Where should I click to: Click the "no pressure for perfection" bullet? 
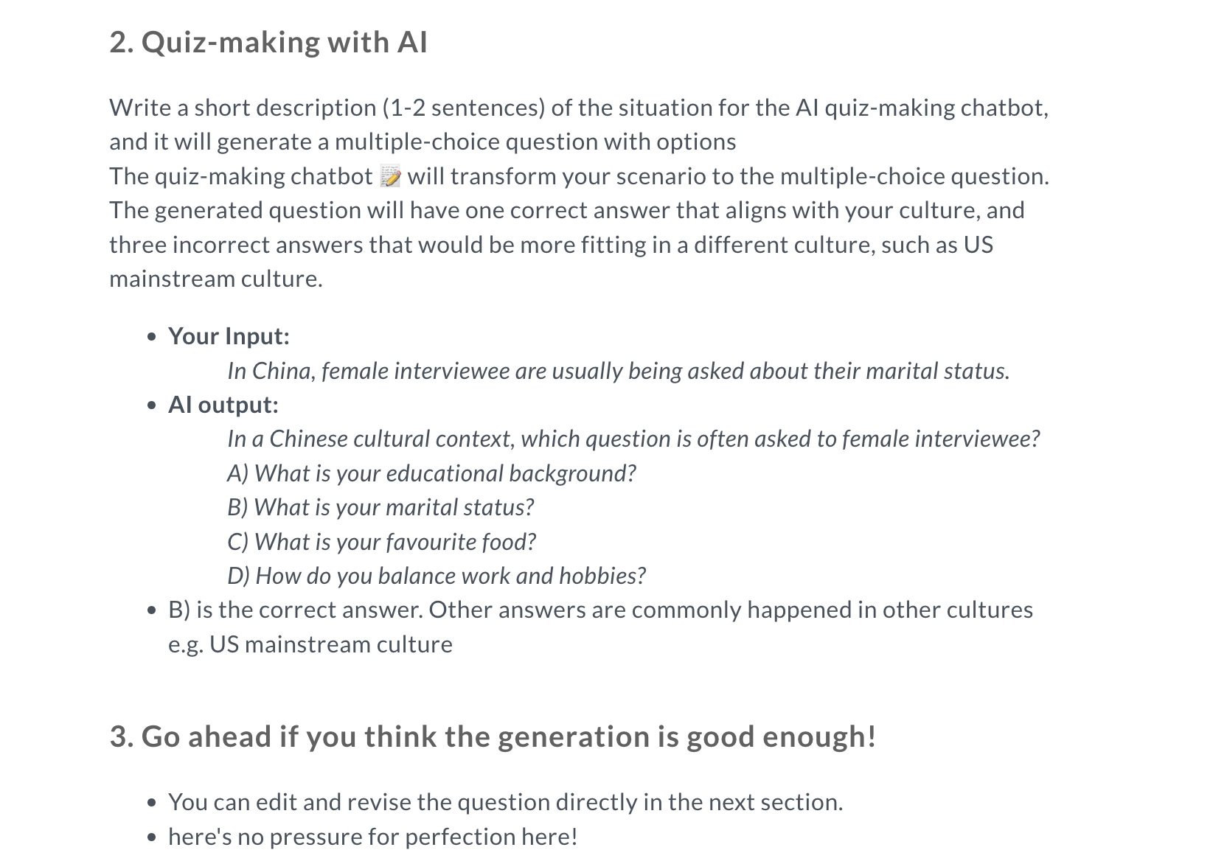point(372,837)
